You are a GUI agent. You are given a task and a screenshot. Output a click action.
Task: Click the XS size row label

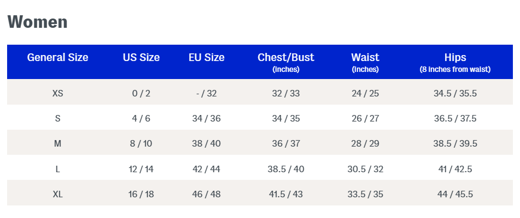(57, 93)
